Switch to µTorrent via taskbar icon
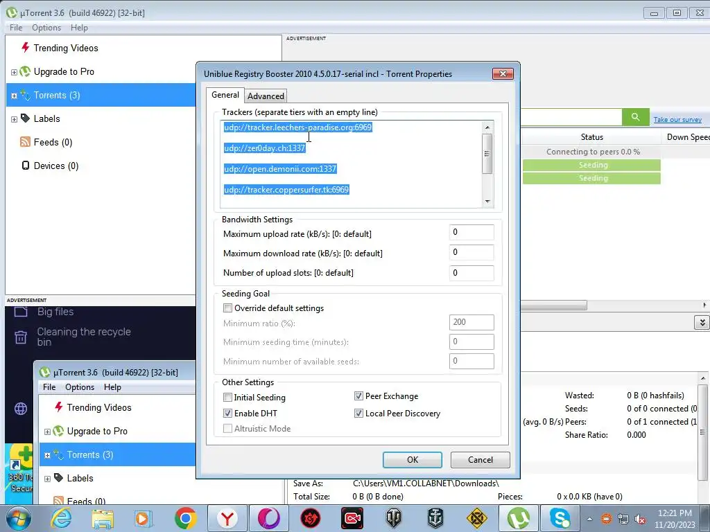Screen dimensions: 710x532 (519, 518)
